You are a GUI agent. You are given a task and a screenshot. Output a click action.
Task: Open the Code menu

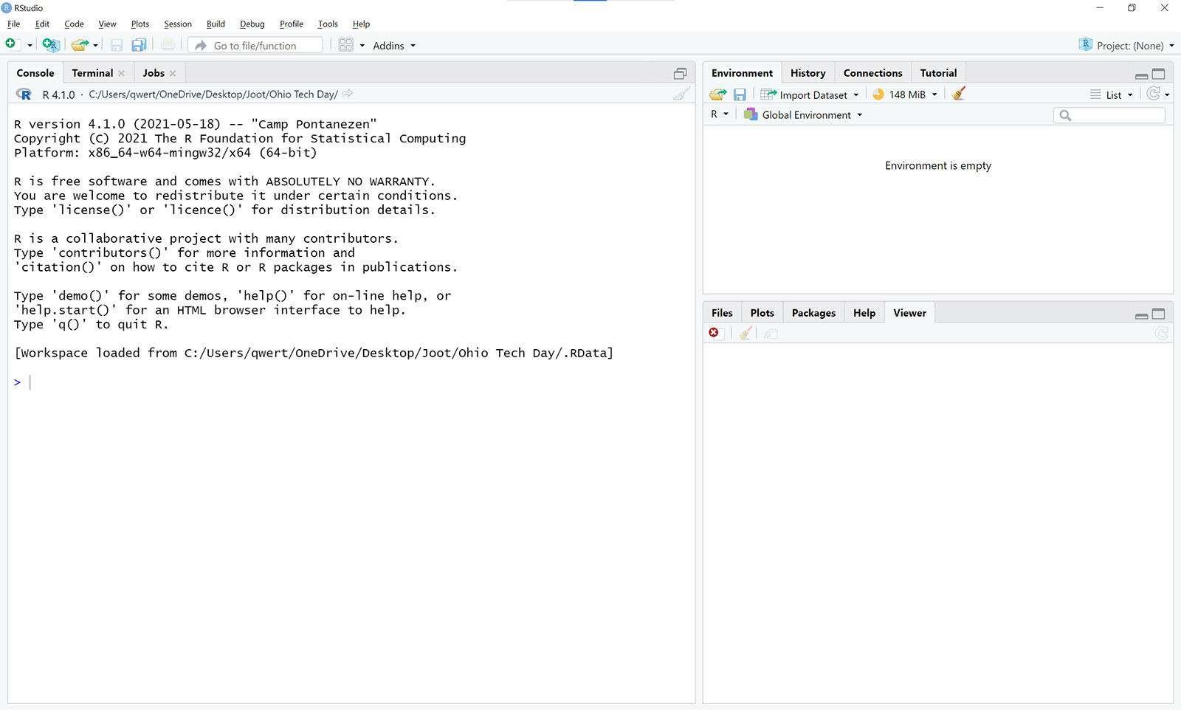(x=74, y=24)
